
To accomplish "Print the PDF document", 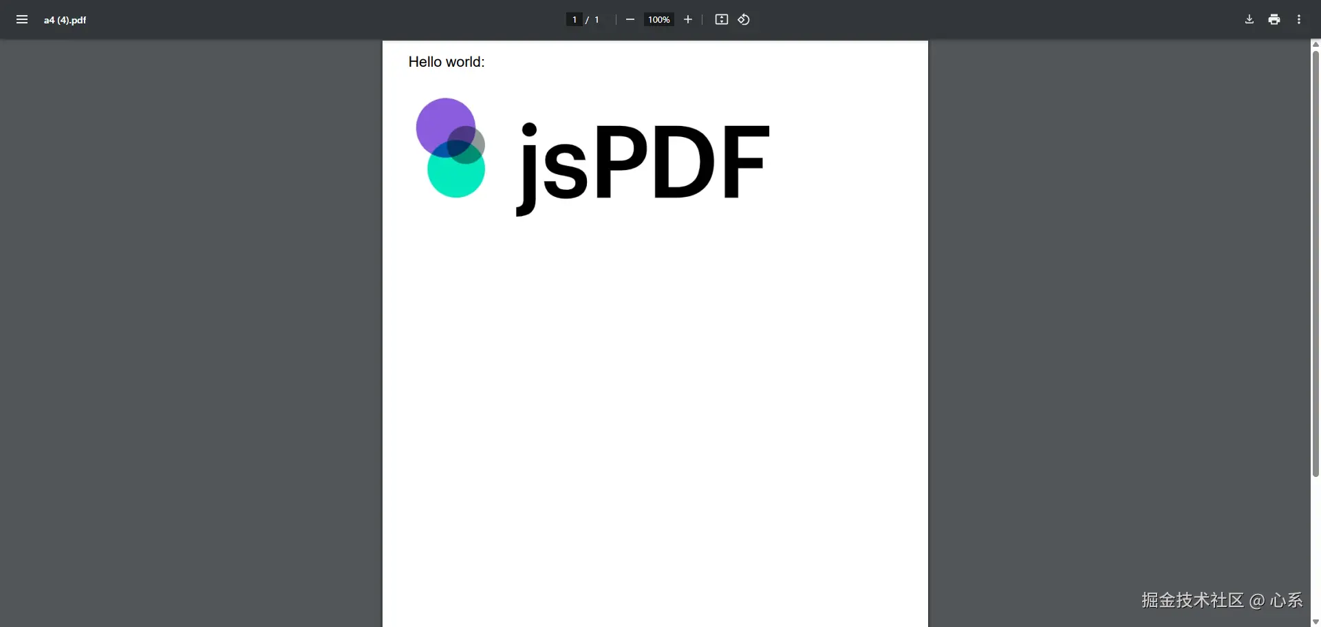I will pos(1274,19).
